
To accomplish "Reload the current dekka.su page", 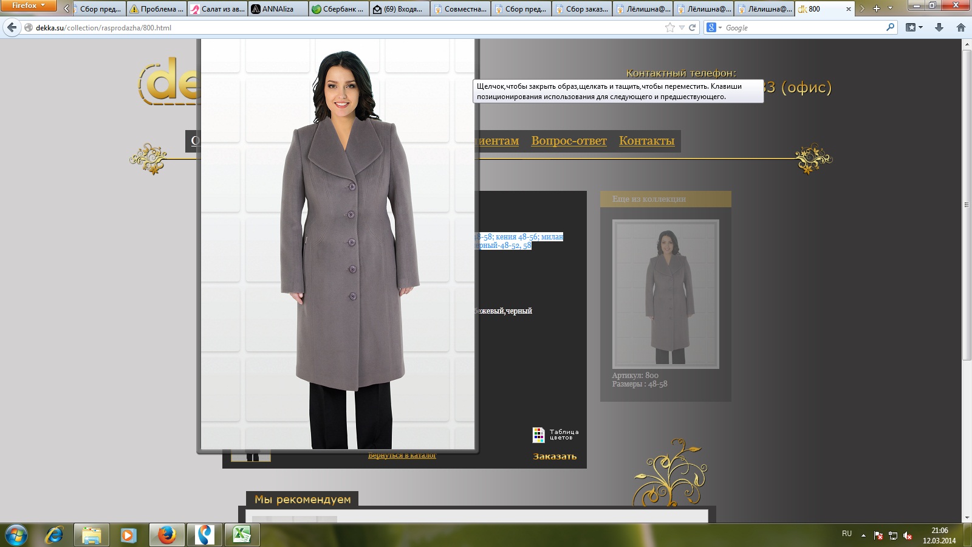I will (x=692, y=27).
